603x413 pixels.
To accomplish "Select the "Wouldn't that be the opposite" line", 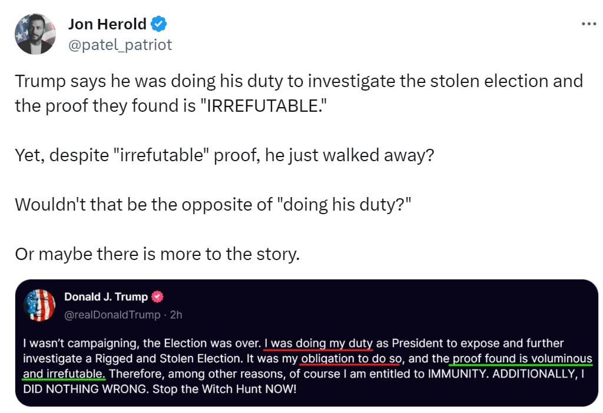I will point(213,205).
